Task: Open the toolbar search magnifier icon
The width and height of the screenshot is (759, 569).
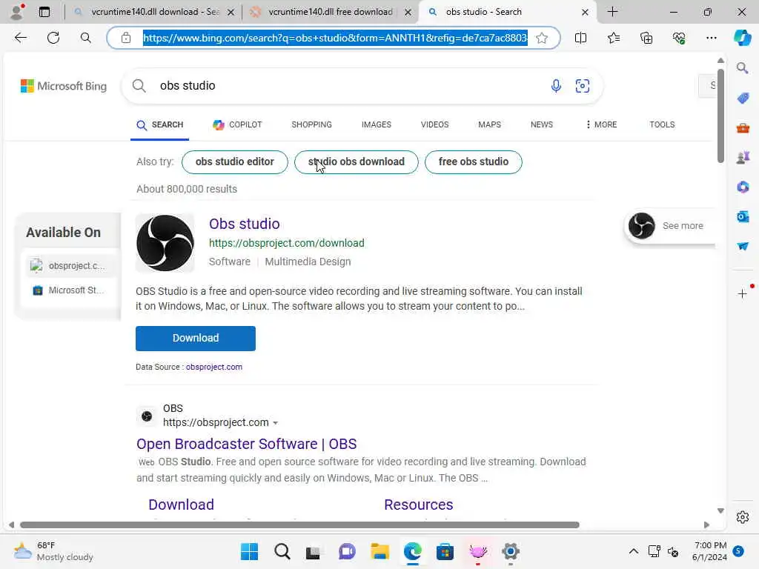Action: point(86,38)
